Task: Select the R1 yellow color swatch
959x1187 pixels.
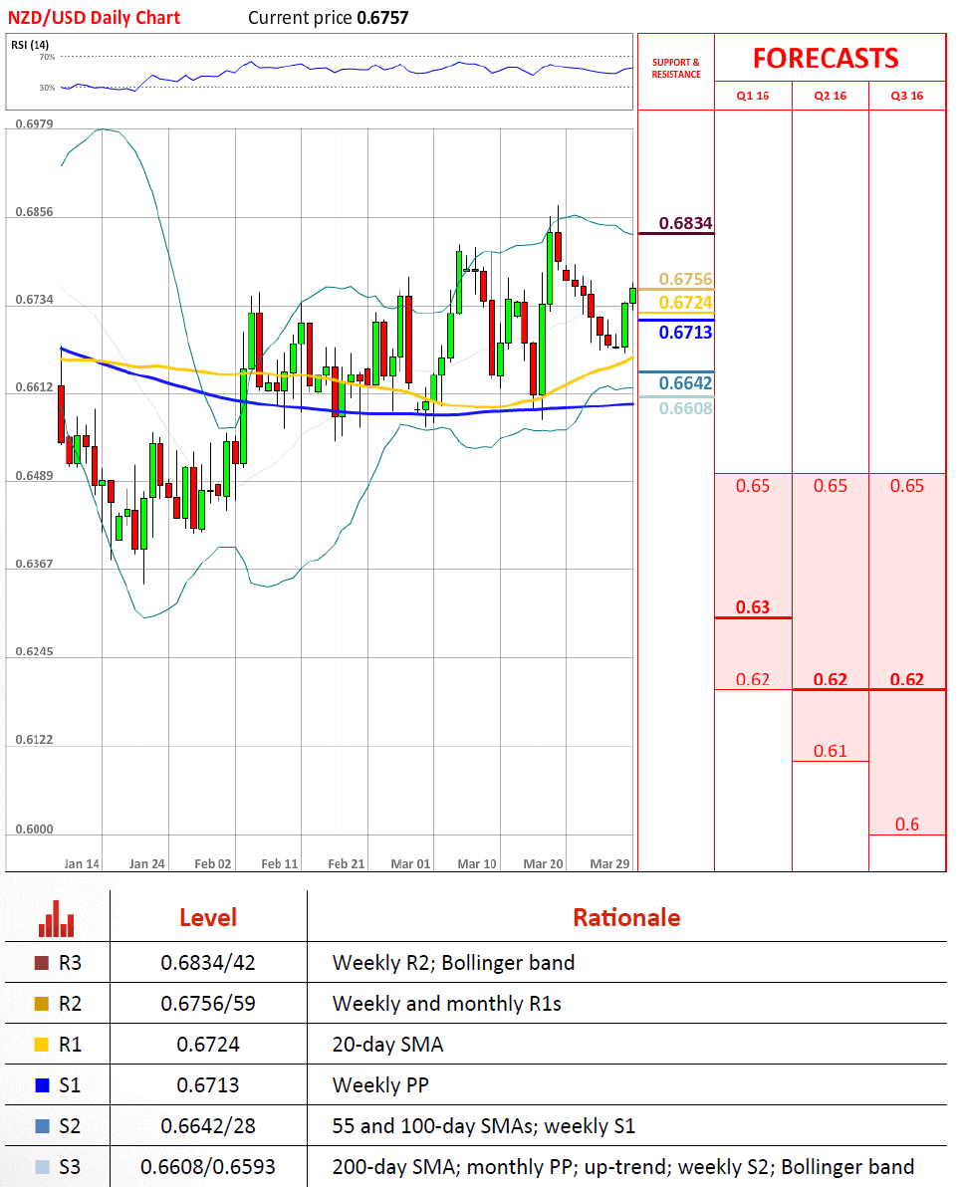Action: [x=42, y=1045]
